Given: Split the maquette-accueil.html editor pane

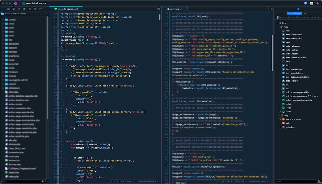Looking at the screenshot, I should coord(159,9).
